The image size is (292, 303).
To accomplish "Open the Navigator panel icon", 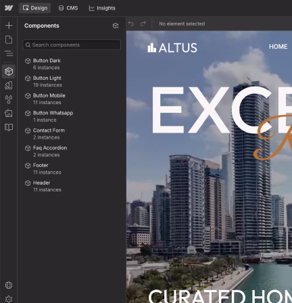I will [9, 53].
